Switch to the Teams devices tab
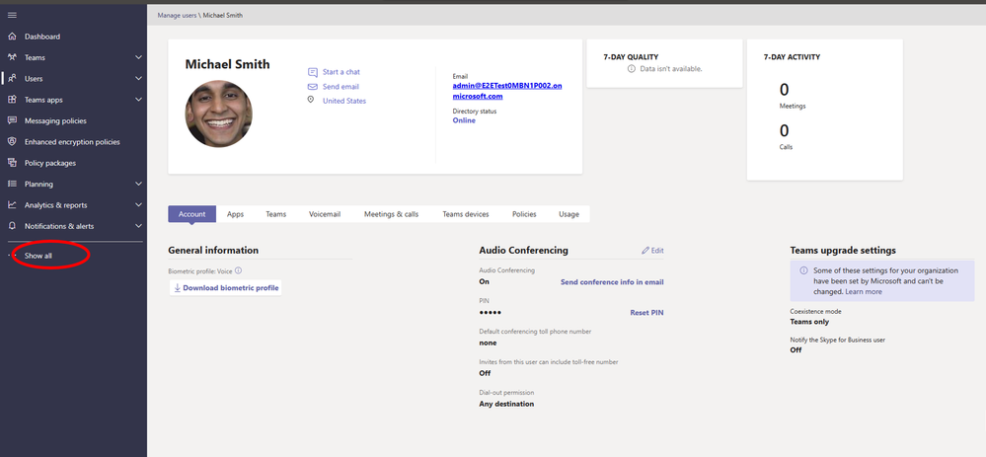986x457 pixels. [465, 214]
